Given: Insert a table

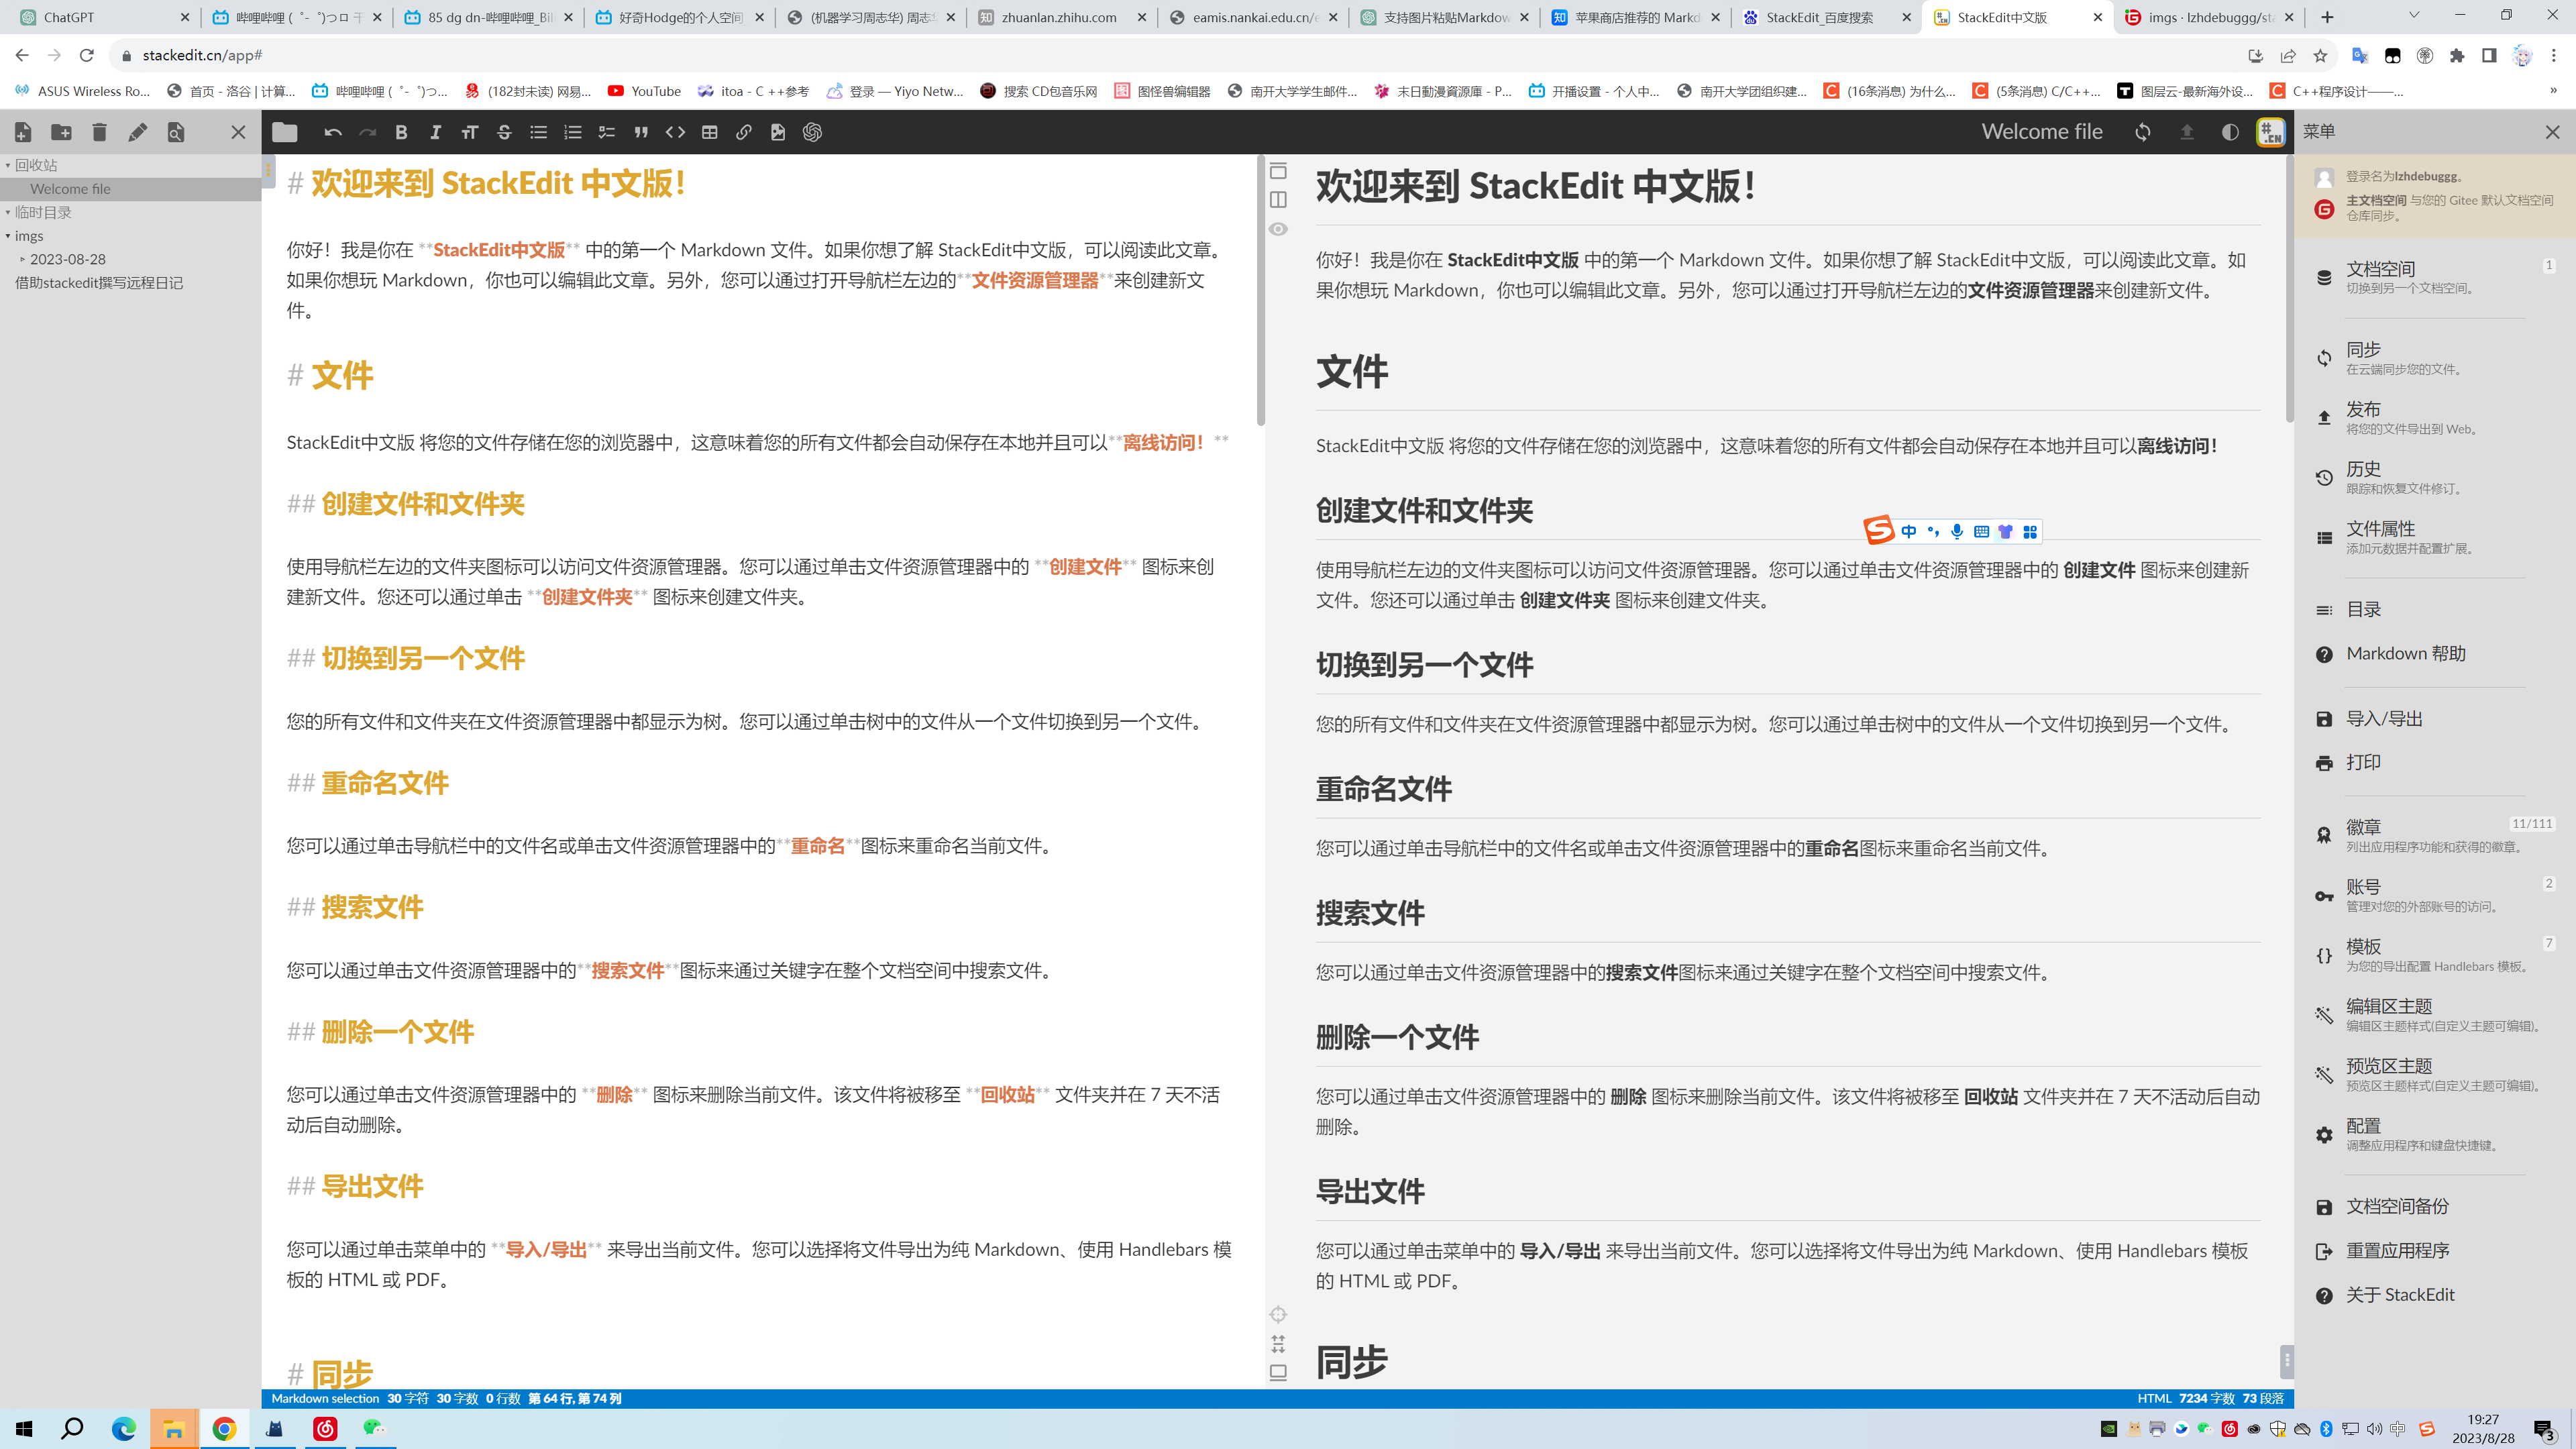Looking at the screenshot, I should [x=709, y=132].
